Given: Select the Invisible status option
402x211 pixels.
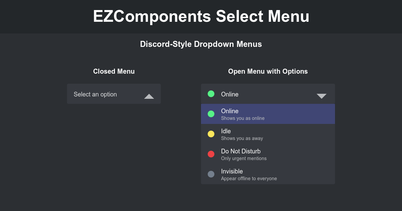Looking at the screenshot, I should pos(268,174).
